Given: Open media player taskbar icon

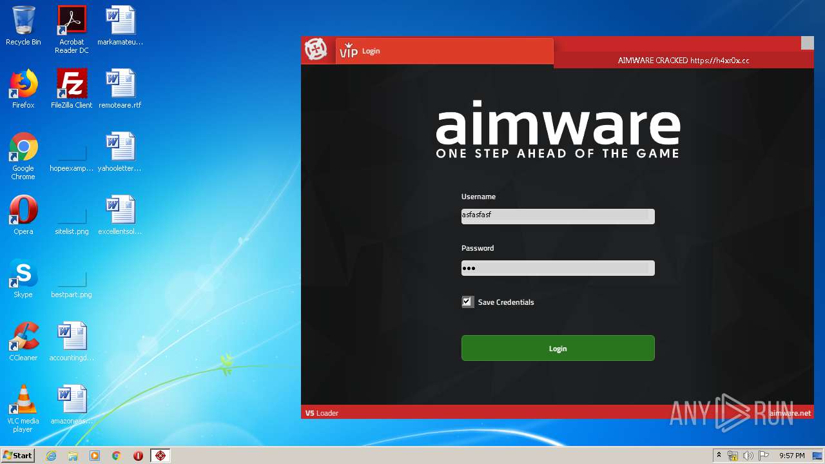Looking at the screenshot, I should pyautogui.click(x=95, y=456).
